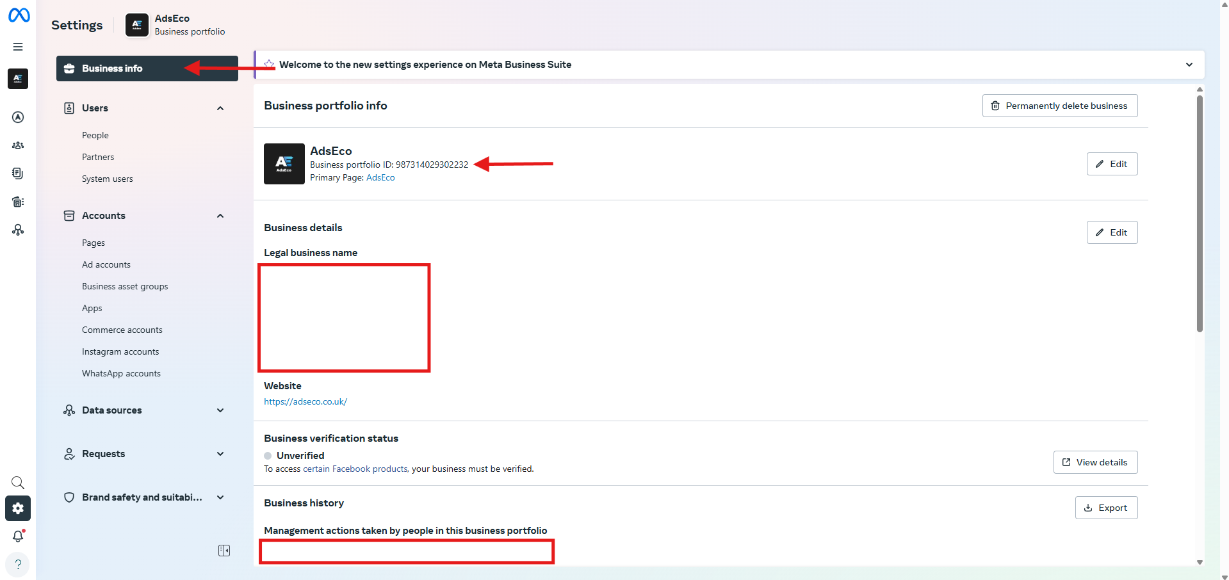1229x580 pixels.
Task: Collapse the Accounts section chevron
Action: pyautogui.click(x=220, y=216)
